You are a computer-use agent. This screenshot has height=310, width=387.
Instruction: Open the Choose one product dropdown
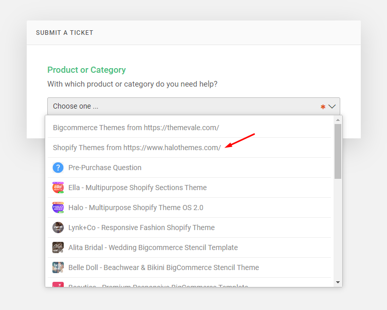click(x=193, y=106)
